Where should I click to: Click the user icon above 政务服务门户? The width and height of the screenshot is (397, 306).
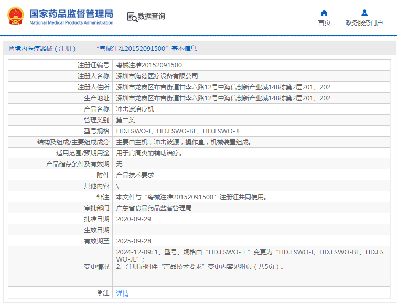(364, 13)
